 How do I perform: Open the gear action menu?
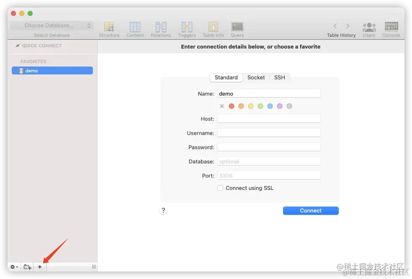click(13, 266)
